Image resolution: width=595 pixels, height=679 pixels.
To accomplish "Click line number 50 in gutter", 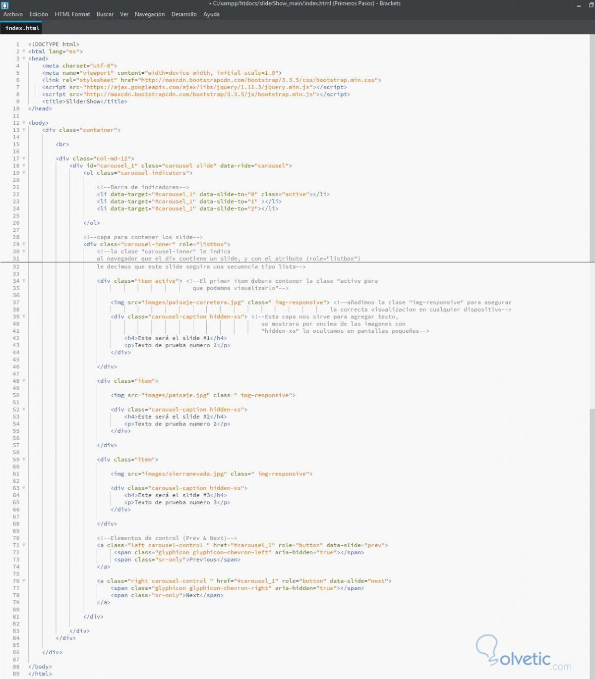I will [16, 395].
